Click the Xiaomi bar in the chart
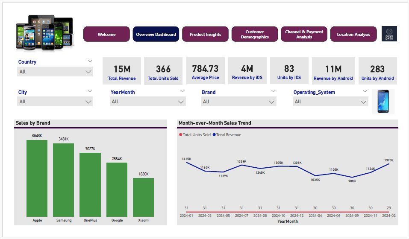 [144, 197]
